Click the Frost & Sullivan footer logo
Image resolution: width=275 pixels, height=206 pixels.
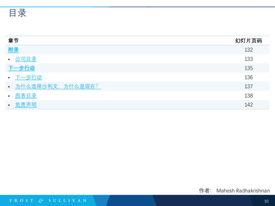(48, 201)
